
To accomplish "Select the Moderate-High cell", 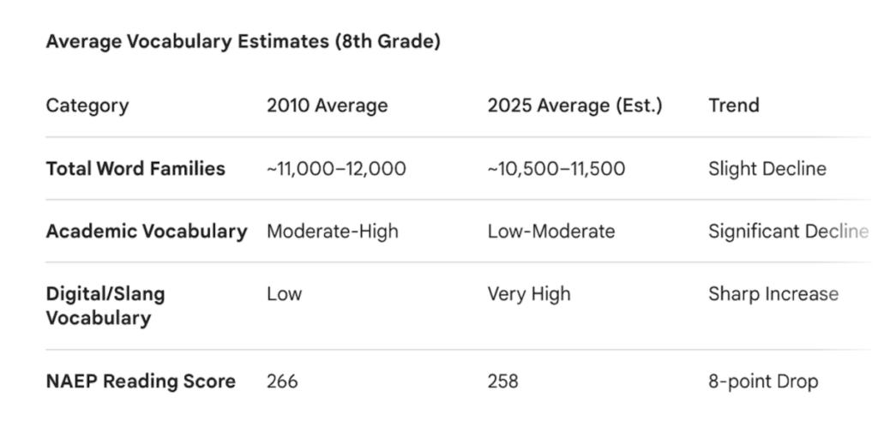I will click(333, 232).
